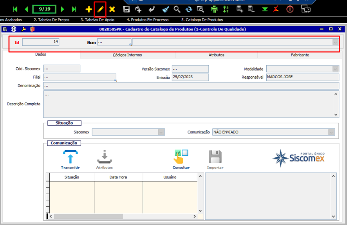Expand the Modalidade dropdown
Image resolution: width=347 pixels, height=225 pixels.
(x=336, y=69)
